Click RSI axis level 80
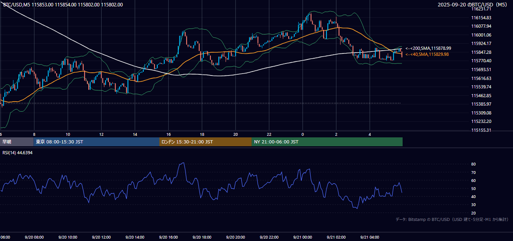The height and width of the screenshot is (241, 513). pyautogui.click(x=473, y=164)
